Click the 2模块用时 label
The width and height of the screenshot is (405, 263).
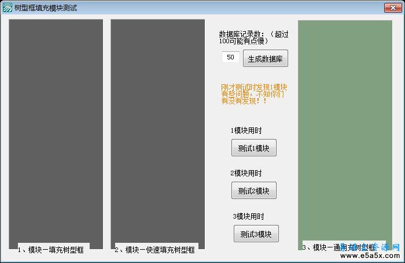[x=246, y=173]
